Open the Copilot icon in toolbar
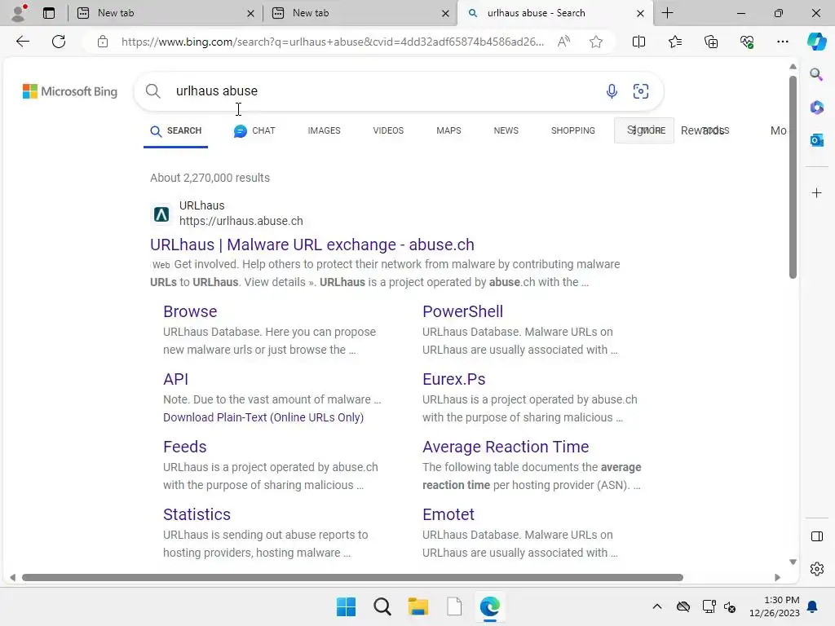 (816, 42)
